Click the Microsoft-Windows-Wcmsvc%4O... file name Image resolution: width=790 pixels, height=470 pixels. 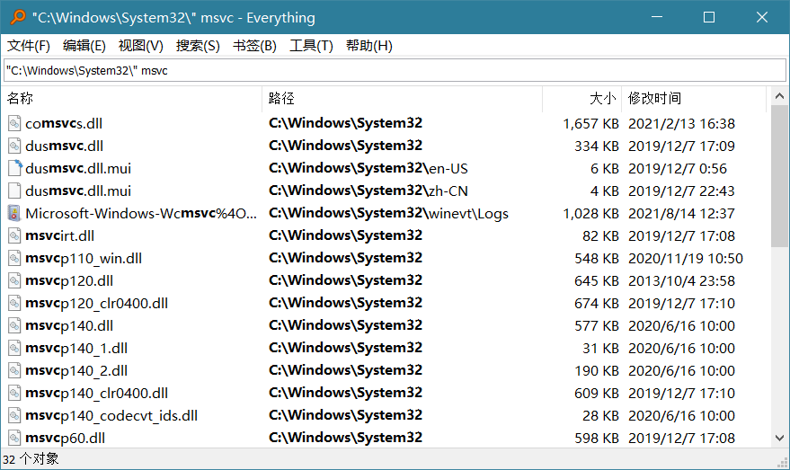[x=141, y=214]
